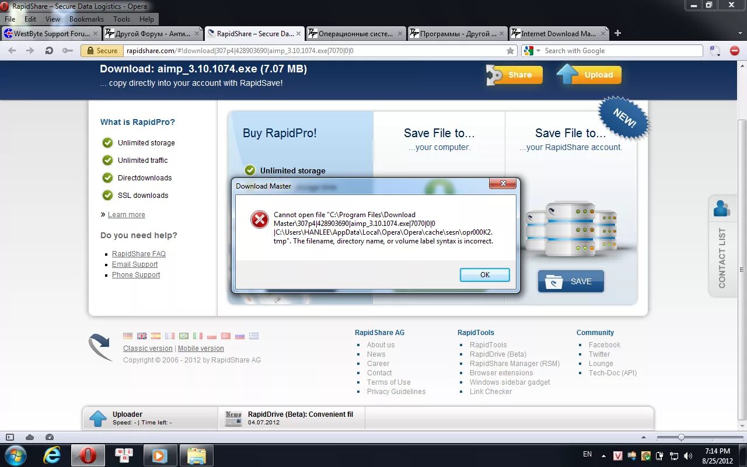Close the Download Master error dialog
The width and height of the screenshot is (747, 467).
(x=502, y=184)
